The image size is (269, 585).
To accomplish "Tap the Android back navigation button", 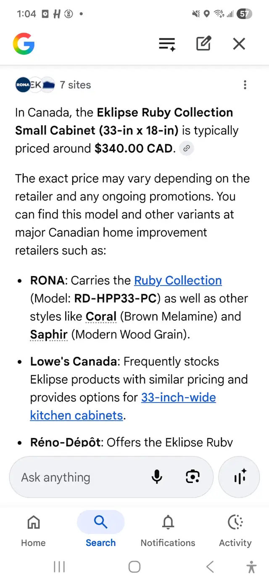I will click(x=210, y=567).
